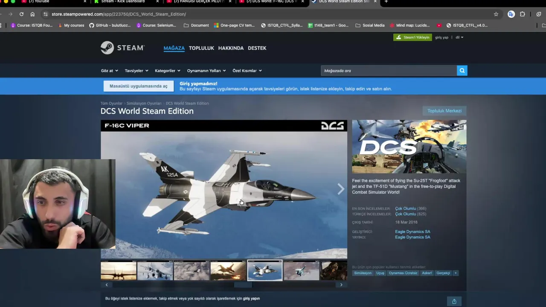Select the first sunset jet thumbnail
The image size is (546, 307).
[119, 270]
